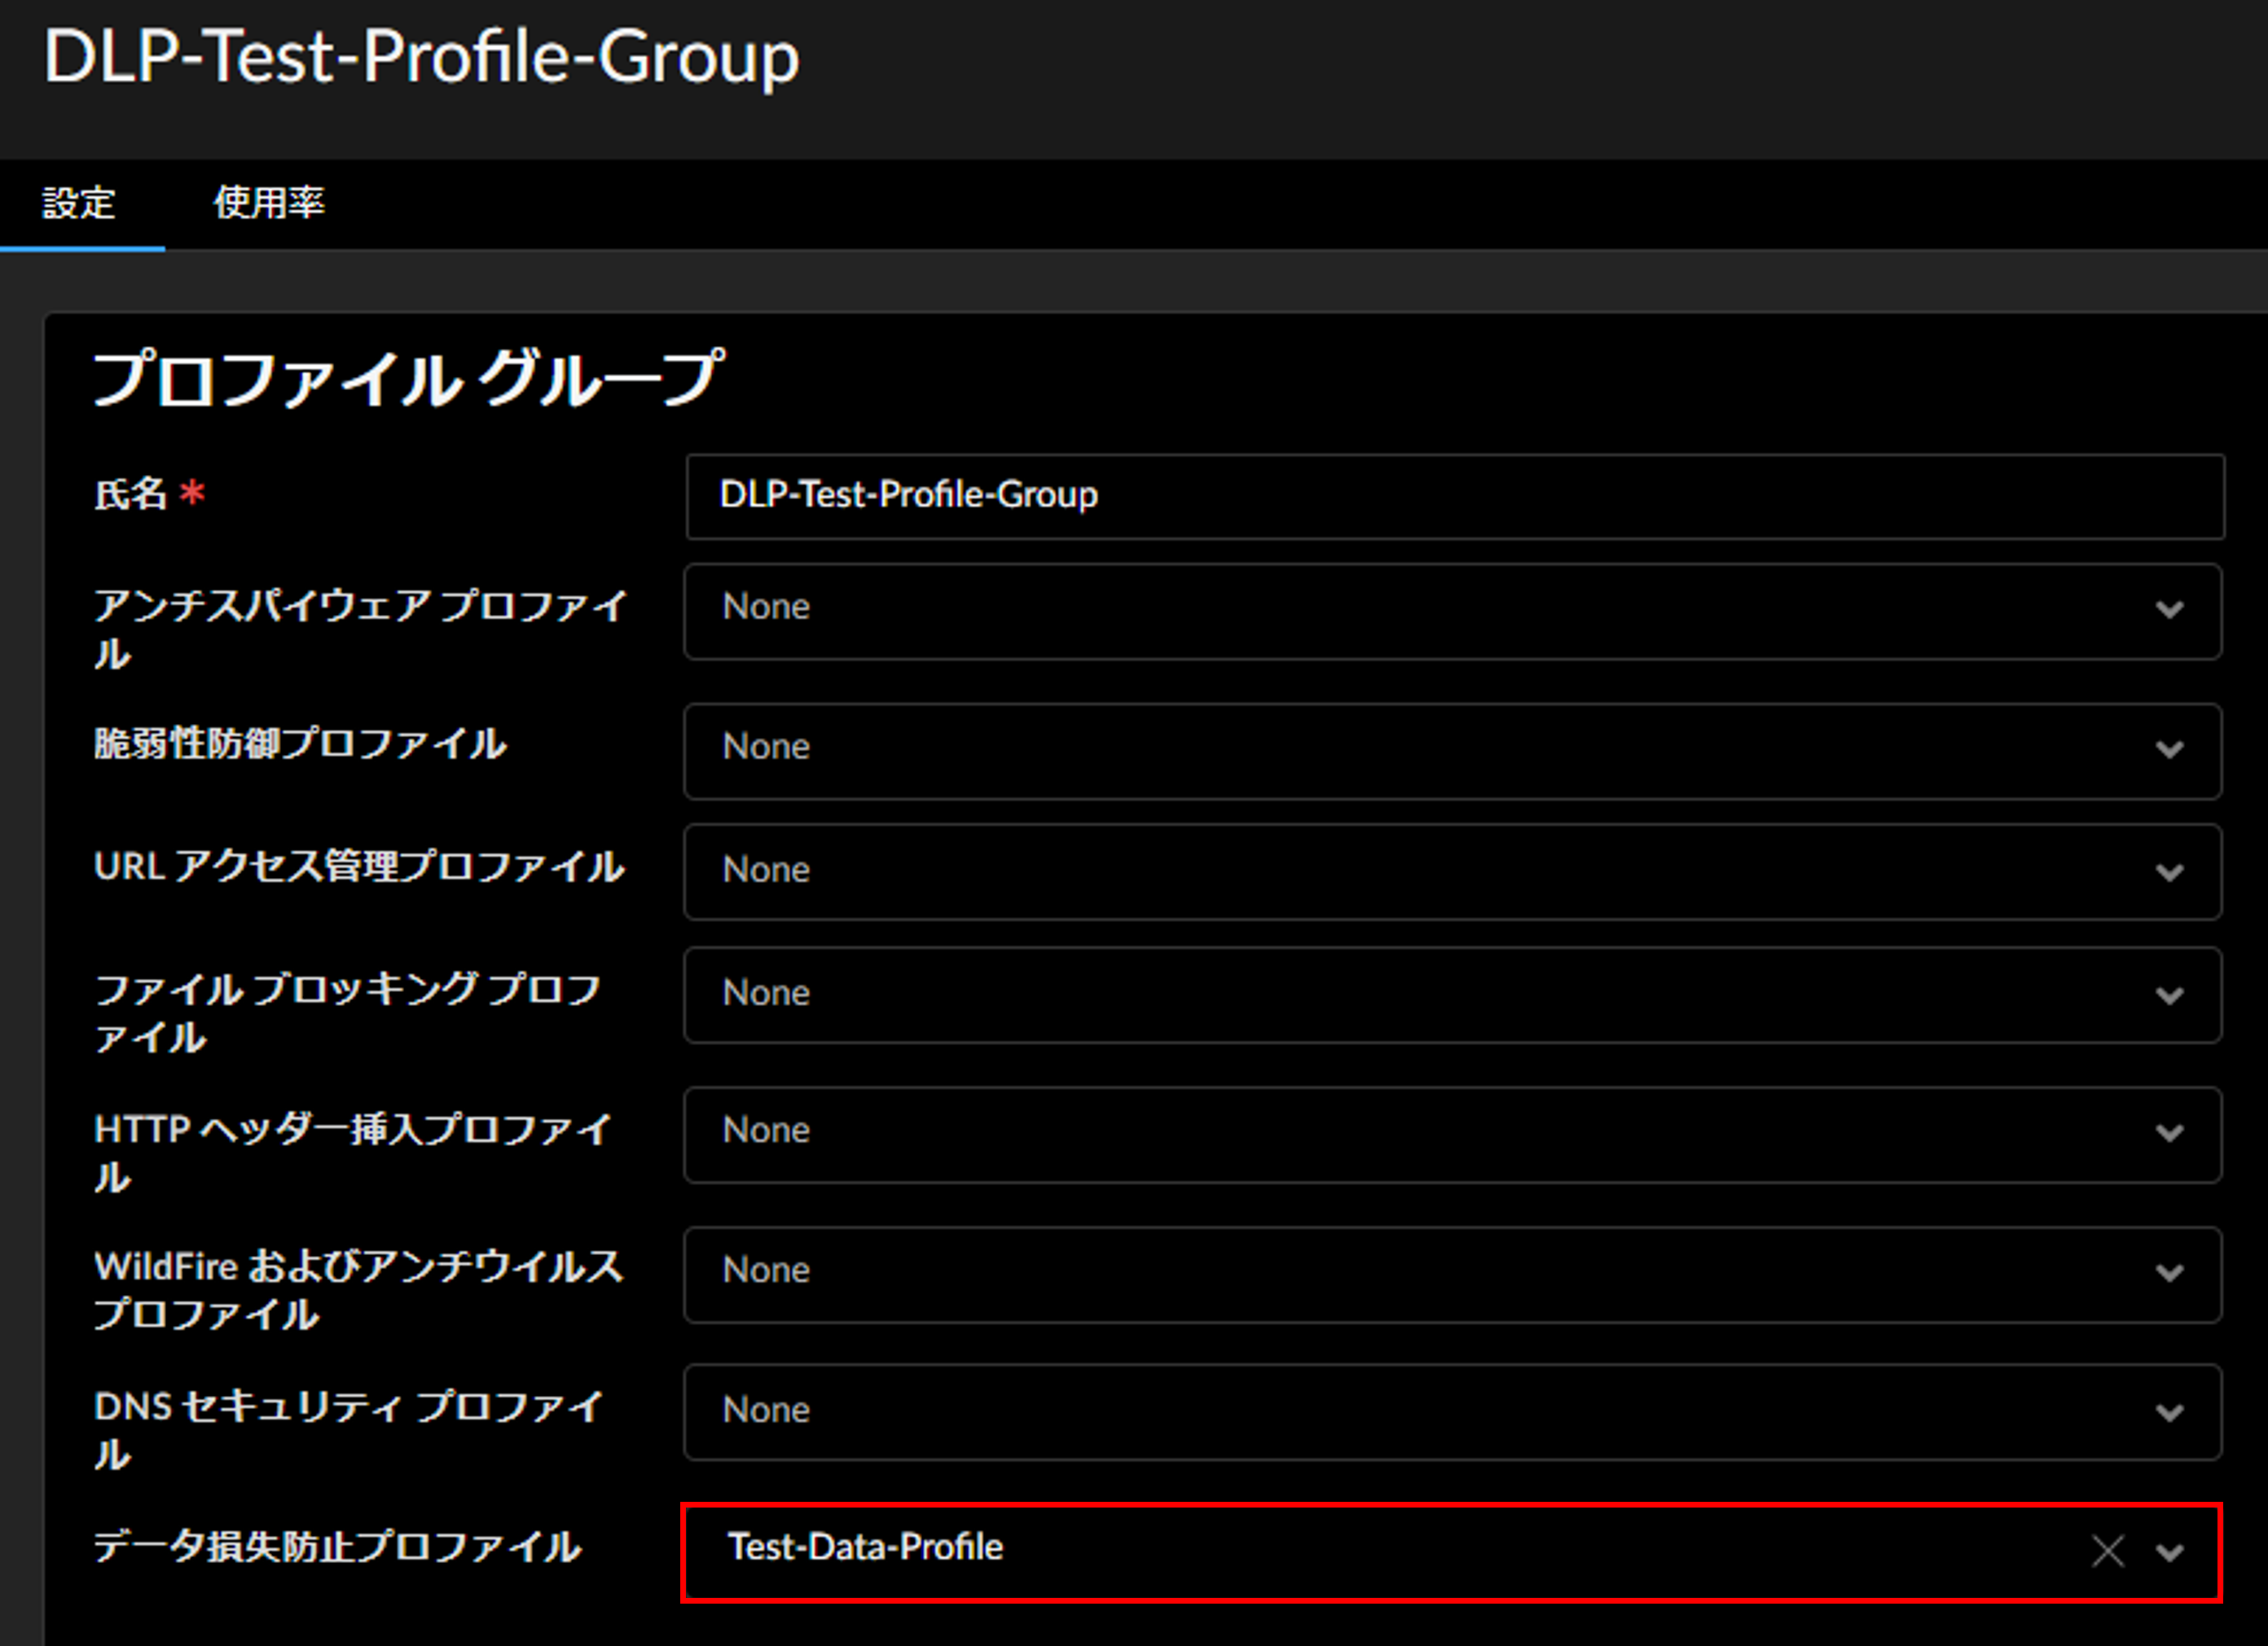Click chevron on URL アクセス管理プロファイル field
Viewport: 2268px width, 1646px height.
click(x=2169, y=872)
